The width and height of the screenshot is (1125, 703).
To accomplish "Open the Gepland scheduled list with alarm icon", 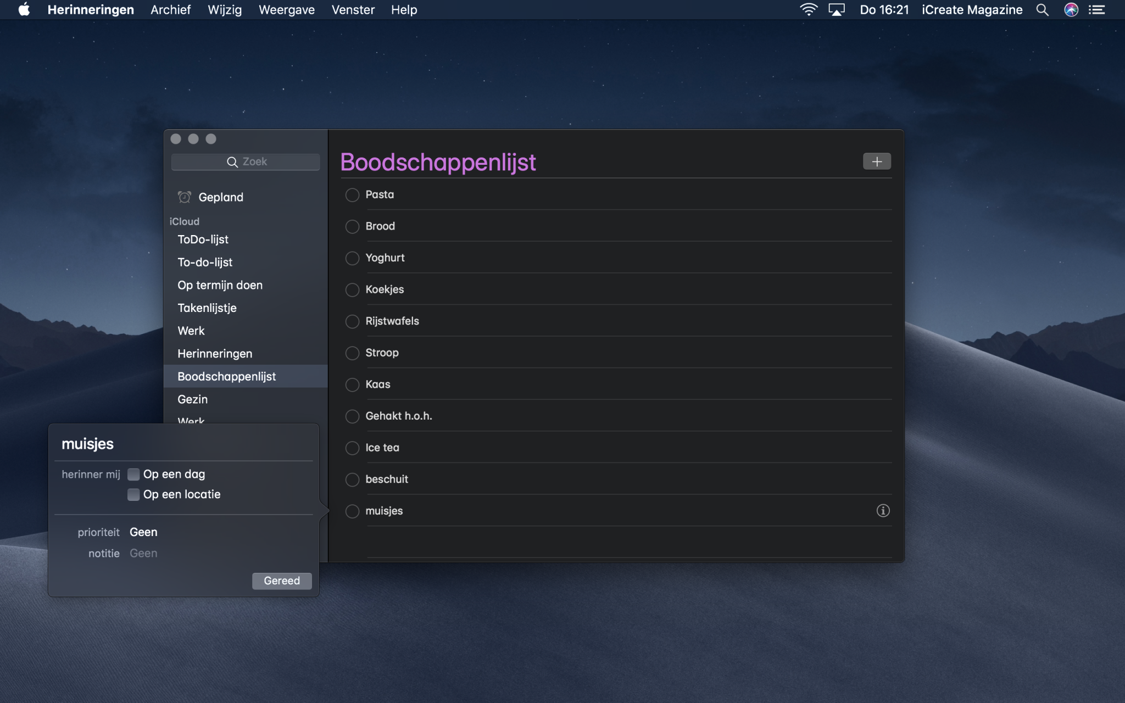I will (x=220, y=197).
